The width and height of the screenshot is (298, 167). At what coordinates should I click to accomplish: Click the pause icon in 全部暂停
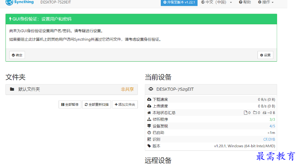click(63, 104)
